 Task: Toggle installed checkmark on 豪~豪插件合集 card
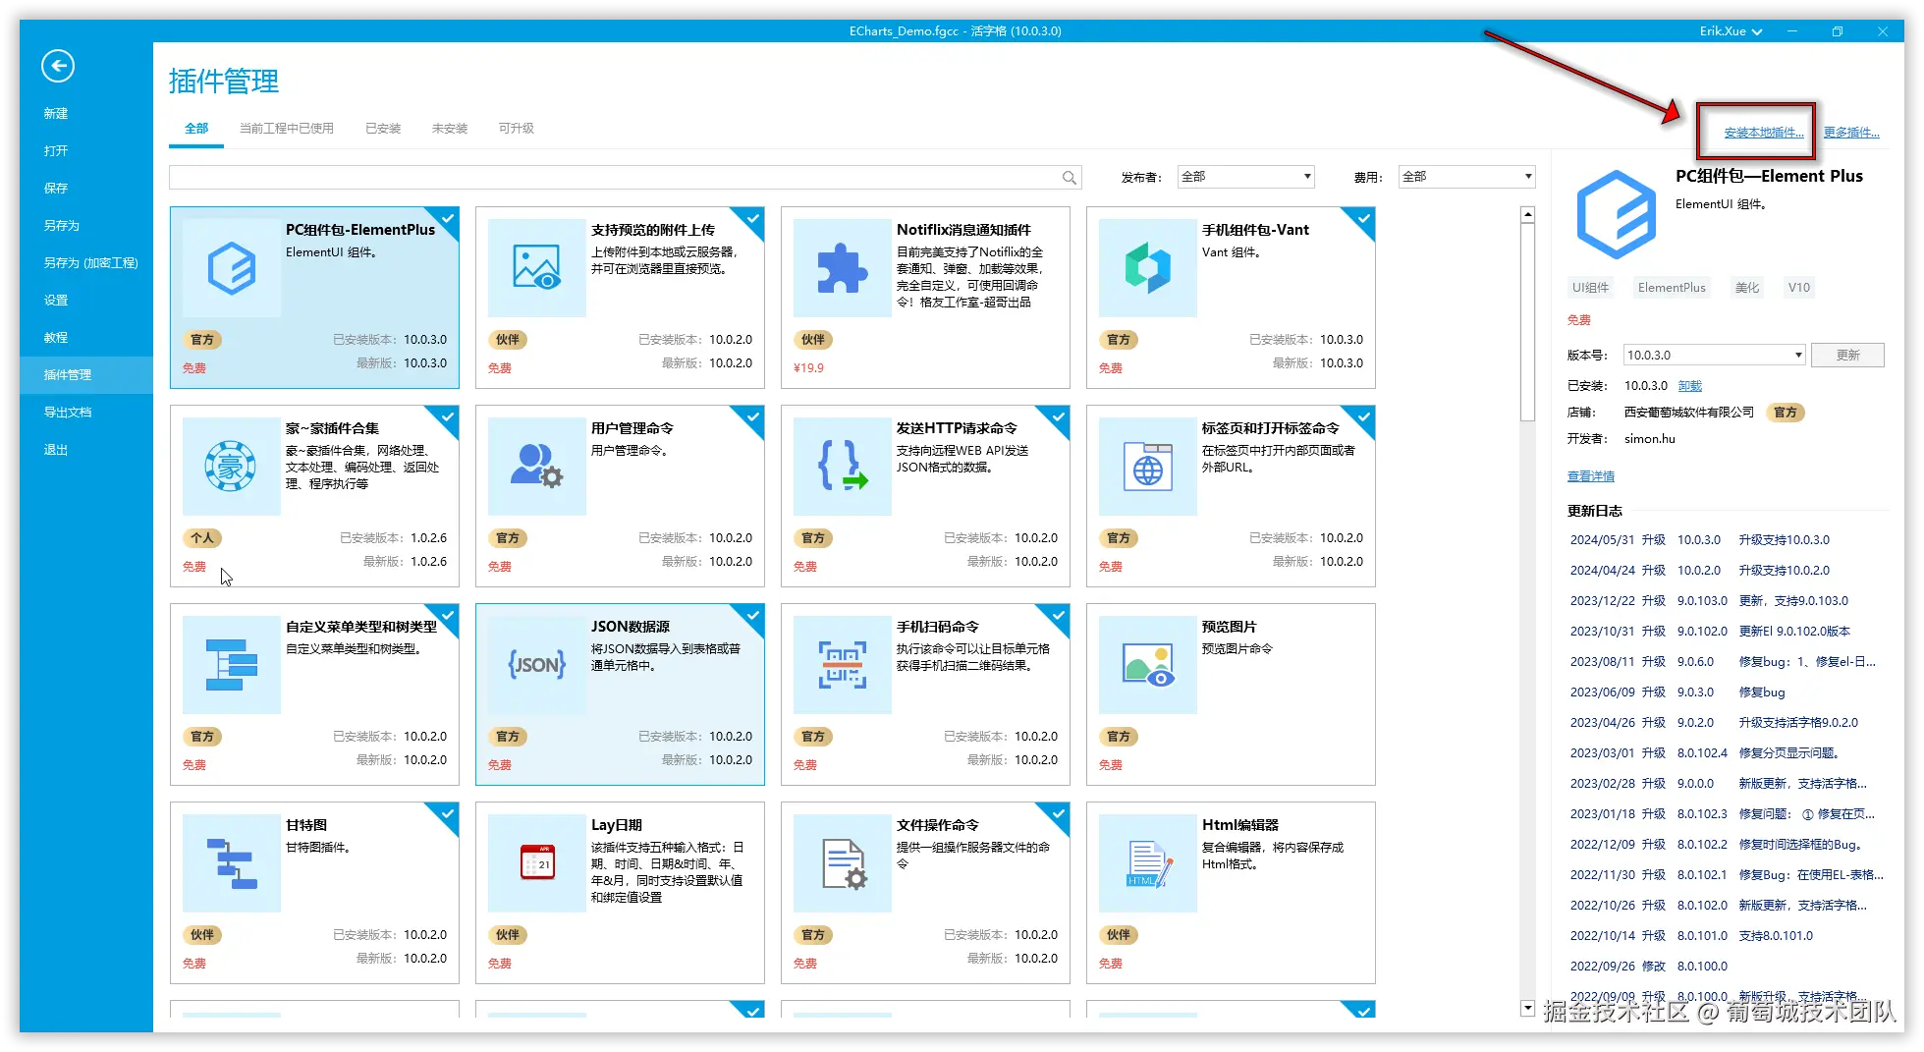(447, 417)
